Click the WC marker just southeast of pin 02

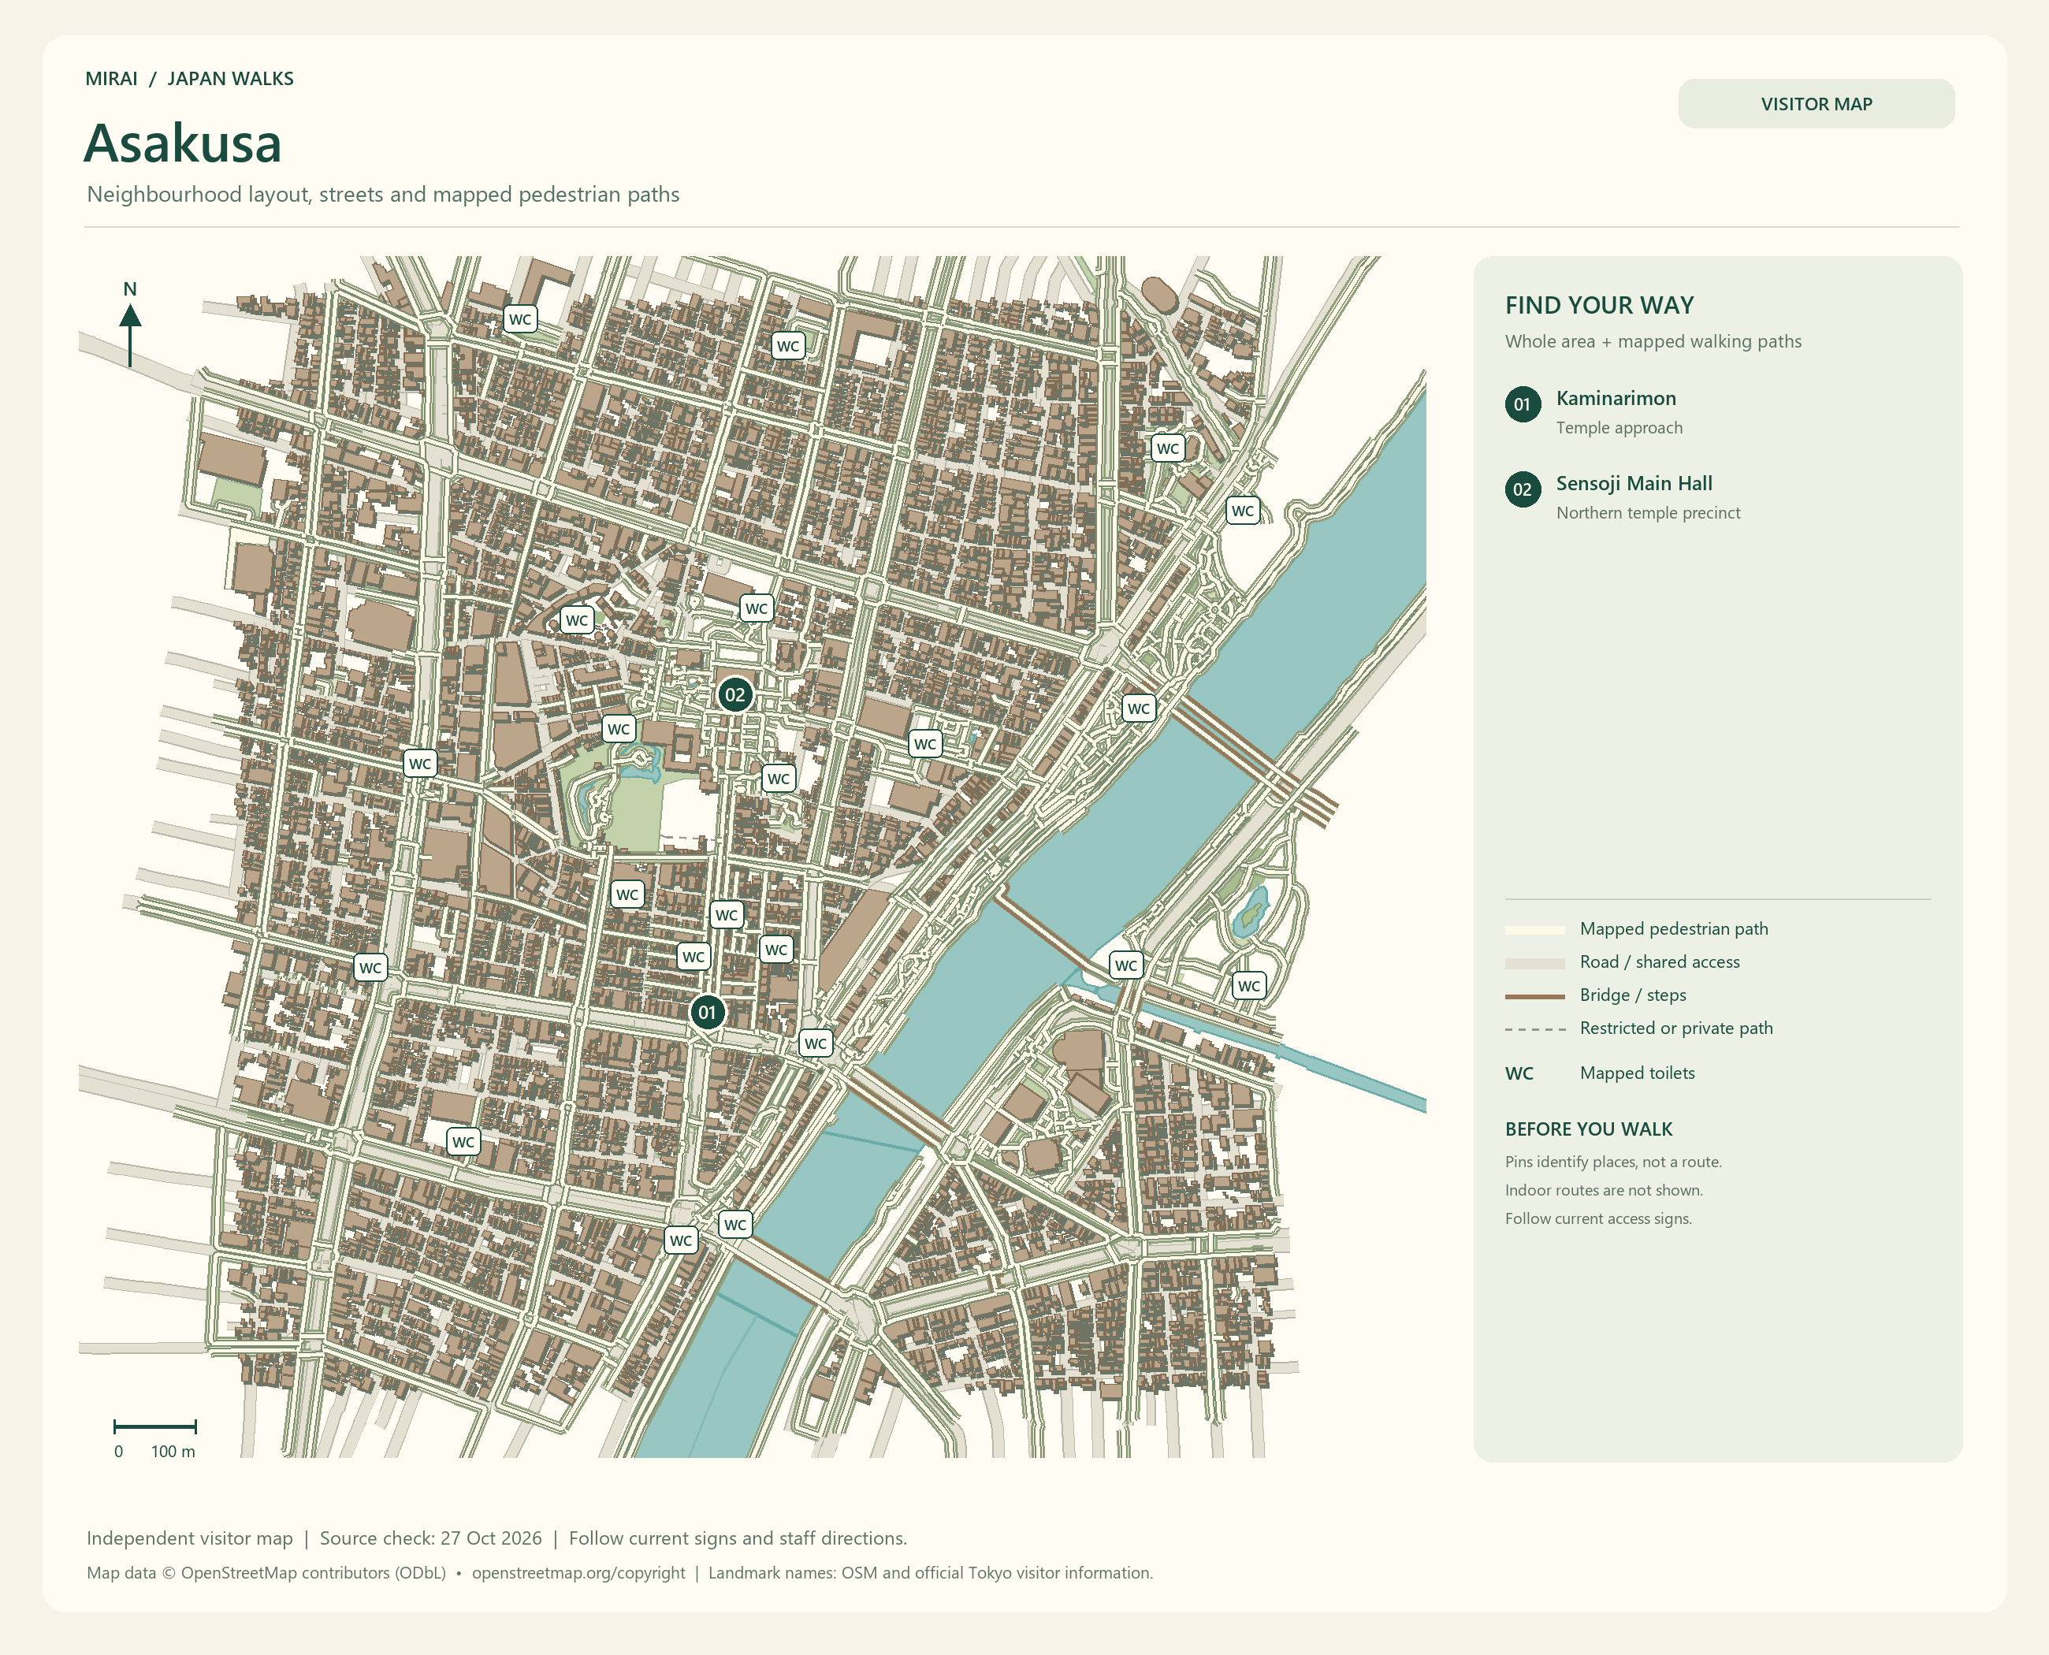click(x=778, y=779)
